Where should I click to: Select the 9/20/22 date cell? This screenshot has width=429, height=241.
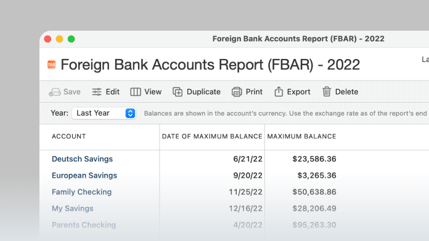(248, 175)
